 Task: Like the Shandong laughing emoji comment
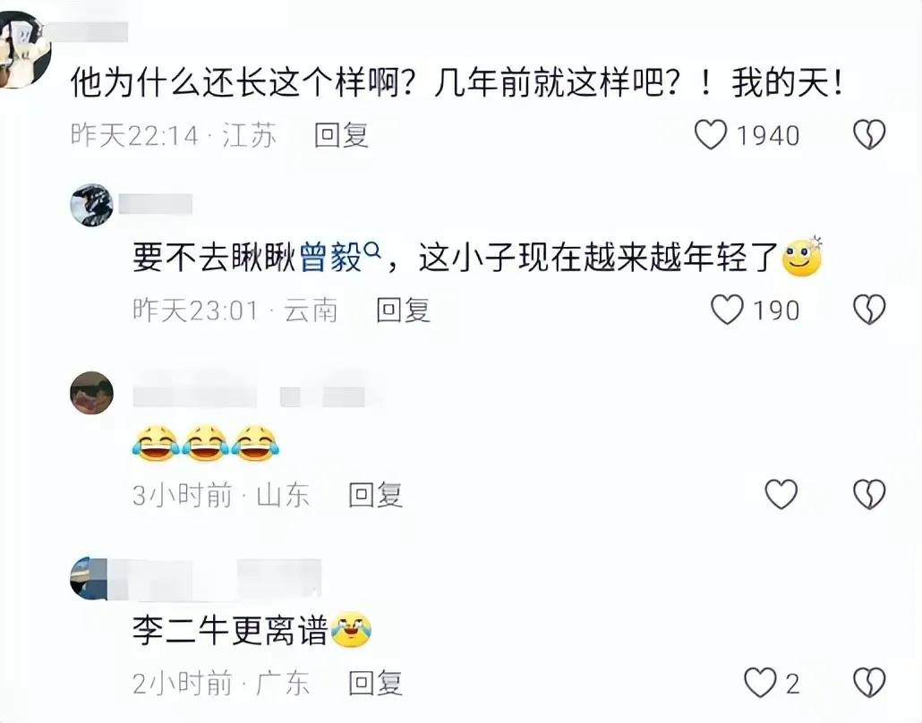781,494
